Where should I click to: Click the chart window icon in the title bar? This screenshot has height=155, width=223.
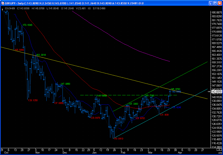(x=3, y=3)
